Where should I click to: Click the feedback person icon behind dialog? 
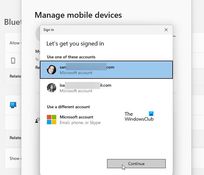(x=38, y=120)
